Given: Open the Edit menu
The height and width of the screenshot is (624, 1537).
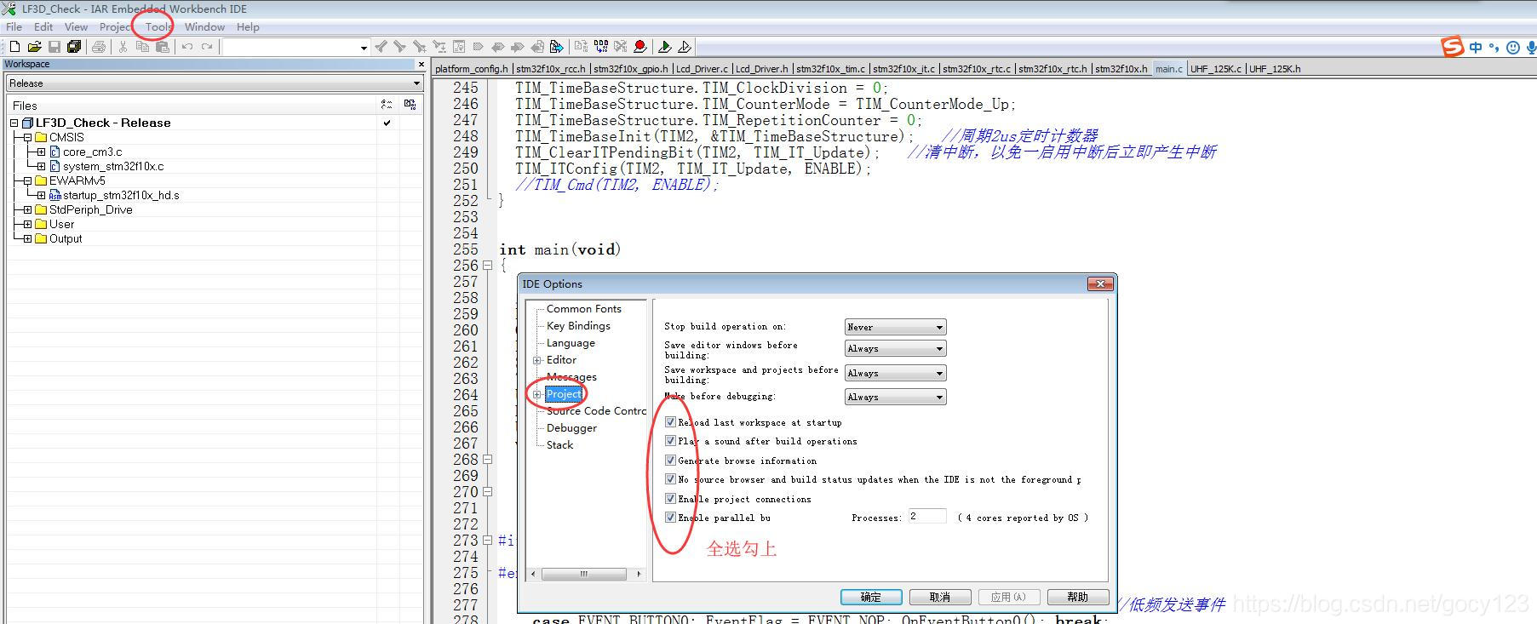Looking at the screenshot, I should (43, 26).
